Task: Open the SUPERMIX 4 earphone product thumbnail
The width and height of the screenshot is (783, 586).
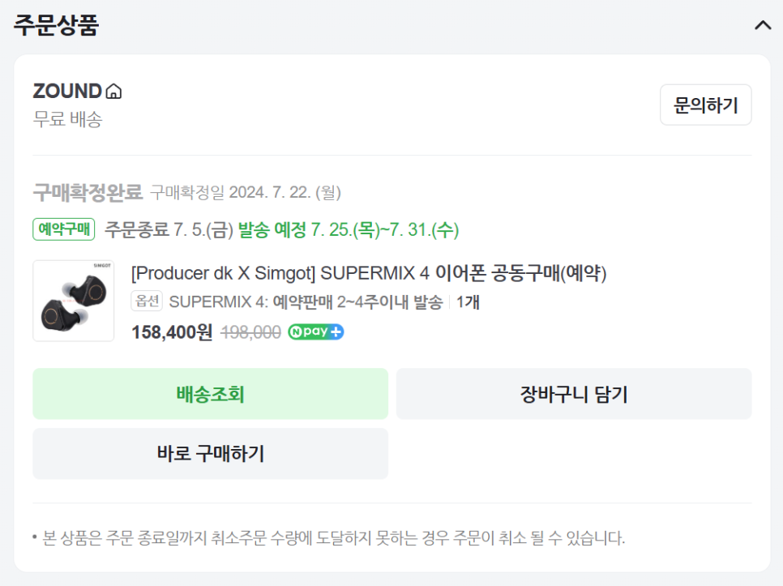Action: [74, 301]
